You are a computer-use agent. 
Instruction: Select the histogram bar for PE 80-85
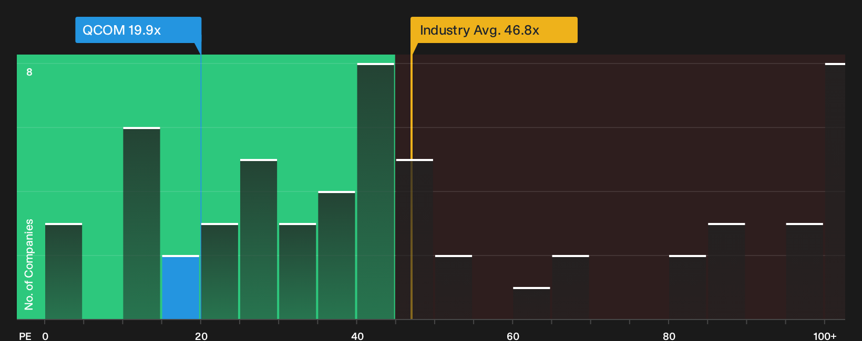point(687,287)
